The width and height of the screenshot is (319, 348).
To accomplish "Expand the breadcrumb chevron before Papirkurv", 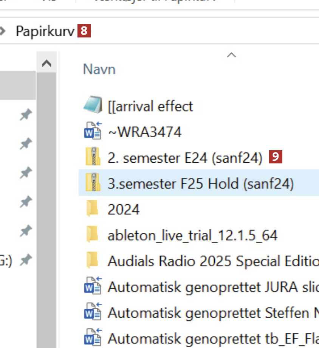I will coord(3,31).
